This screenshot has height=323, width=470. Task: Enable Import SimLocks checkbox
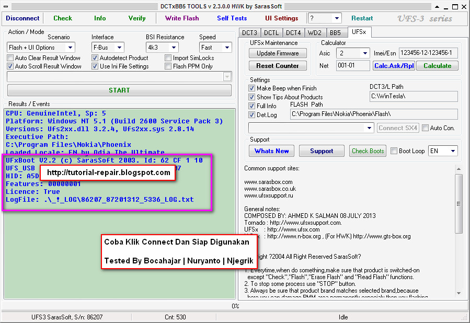[168, 58]
